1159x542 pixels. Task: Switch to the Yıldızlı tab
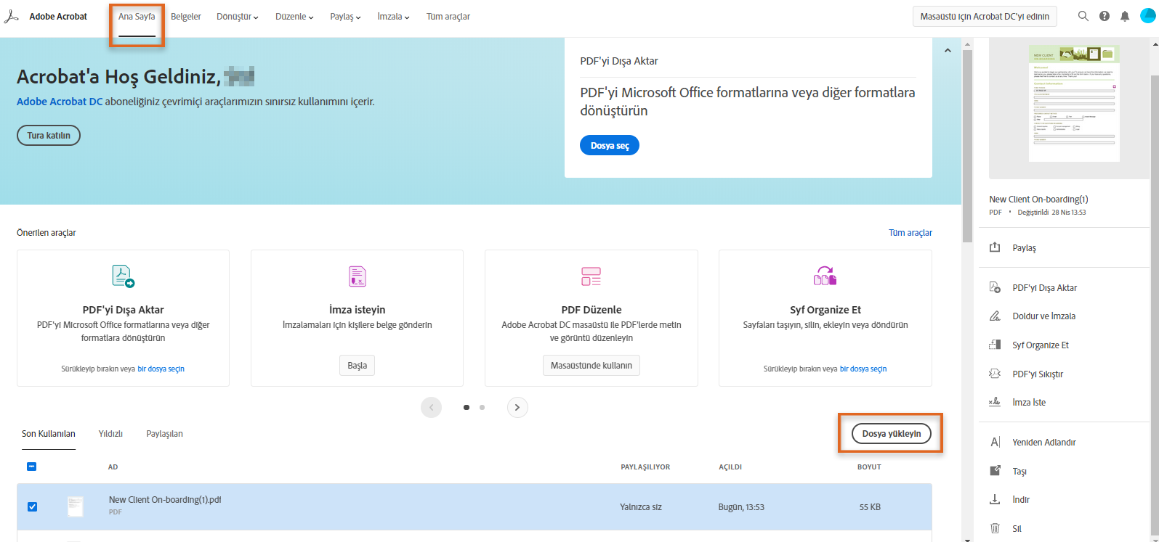click(x=110, y=434)
